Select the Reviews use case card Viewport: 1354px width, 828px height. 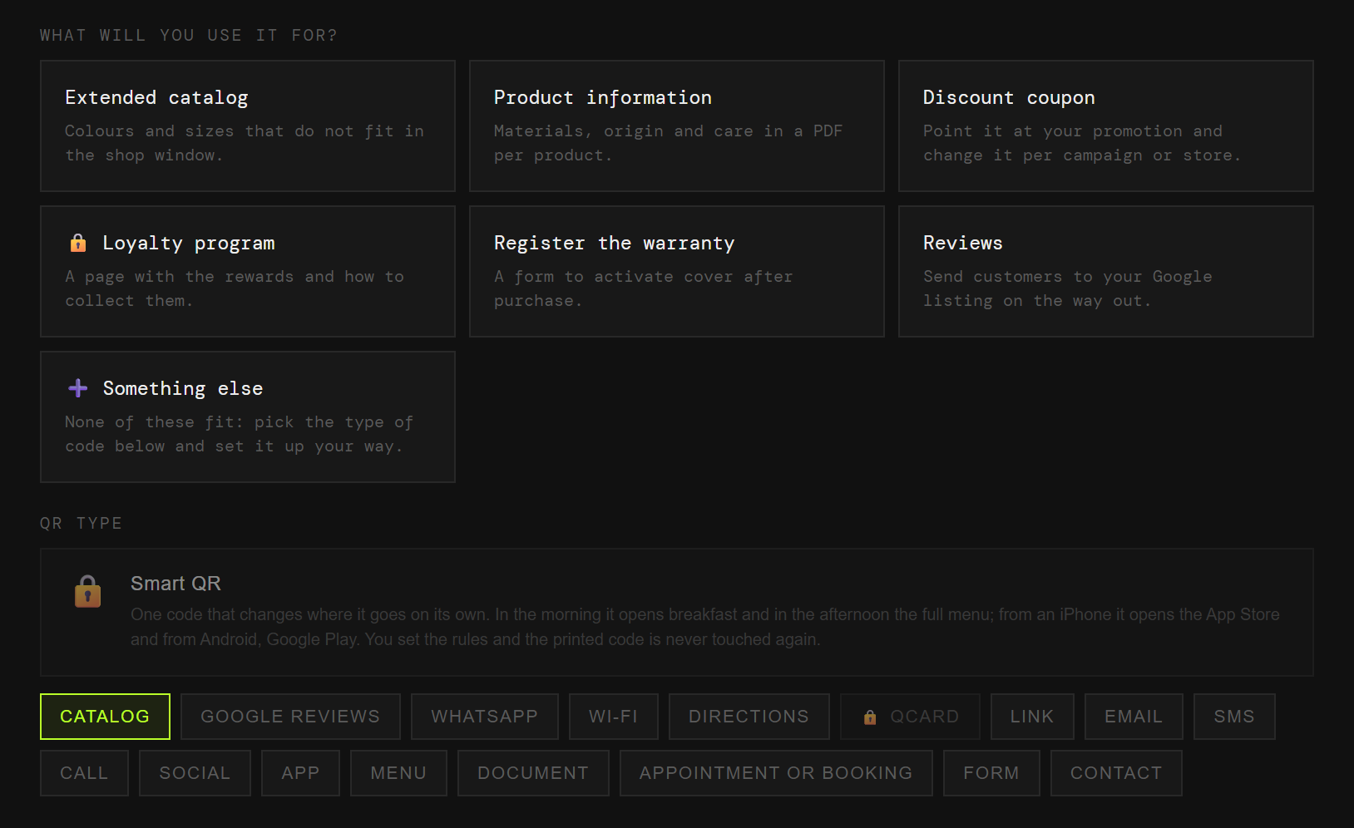pos(1106,271)
